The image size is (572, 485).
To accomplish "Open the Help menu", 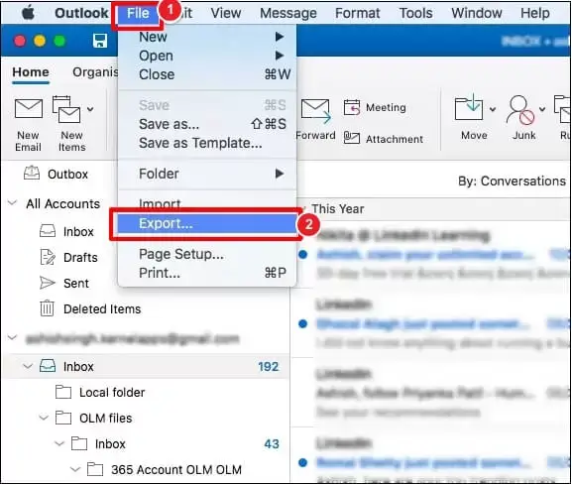I will pos(534,13).
